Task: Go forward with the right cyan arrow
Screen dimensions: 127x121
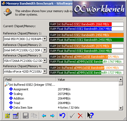Action: pos(52,116)
